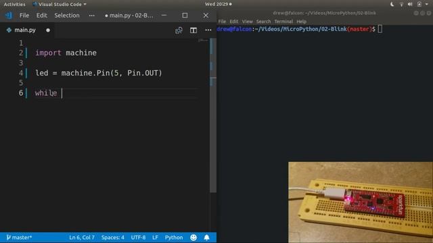Close unsaved main.py tab via dot
The width and height of the screenshot is (433, 243).
[x=48, y=30]
